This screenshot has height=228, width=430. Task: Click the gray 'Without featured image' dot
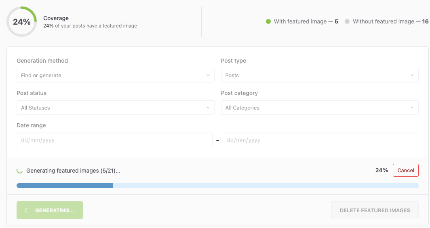coord(347,22)
